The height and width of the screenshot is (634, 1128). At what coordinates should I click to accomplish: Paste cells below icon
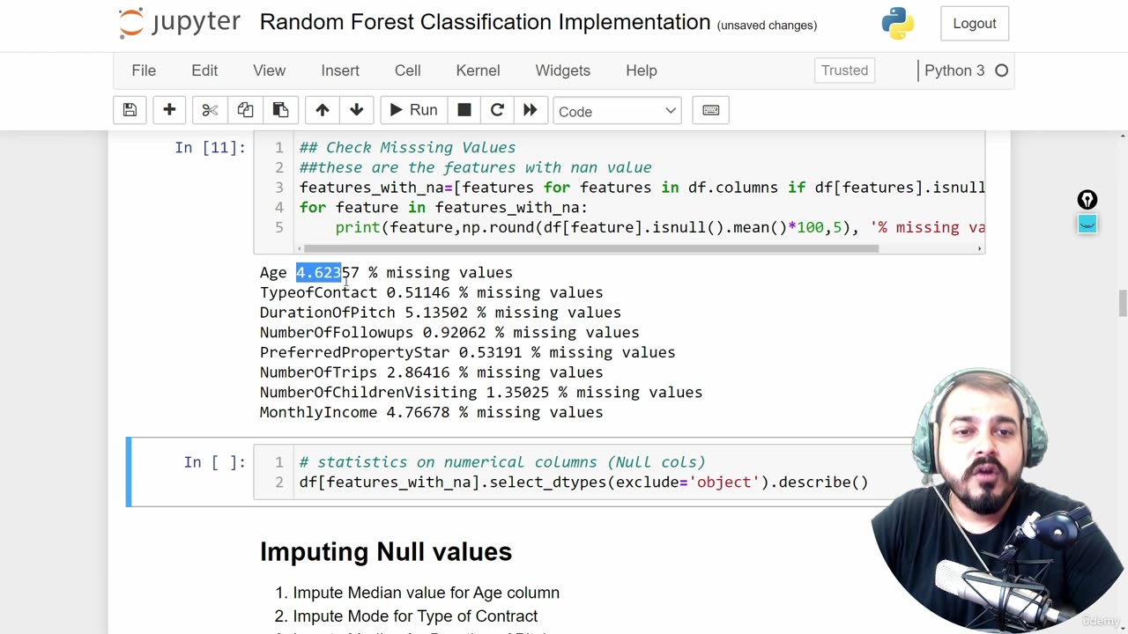[x=280, y=110]
